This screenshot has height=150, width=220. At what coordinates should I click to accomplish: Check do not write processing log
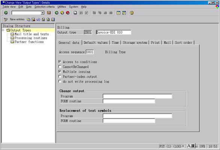click(60, 81)
